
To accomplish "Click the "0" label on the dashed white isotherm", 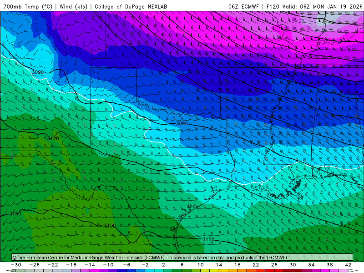I will (262, 183).
